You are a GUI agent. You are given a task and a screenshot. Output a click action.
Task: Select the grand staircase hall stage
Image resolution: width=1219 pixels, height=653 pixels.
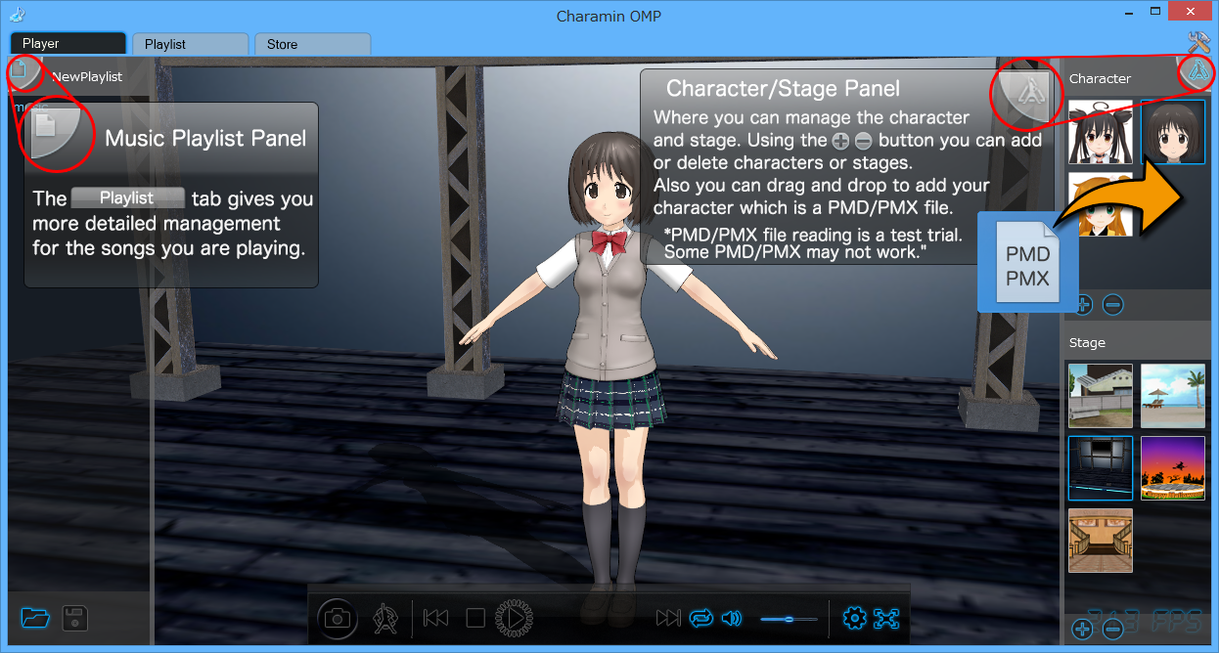point(1101,541)
